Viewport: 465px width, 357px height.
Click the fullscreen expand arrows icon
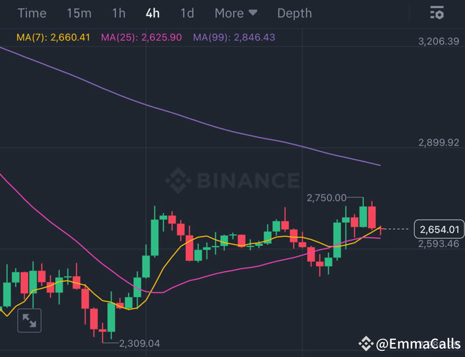click(x=28, y=321)
